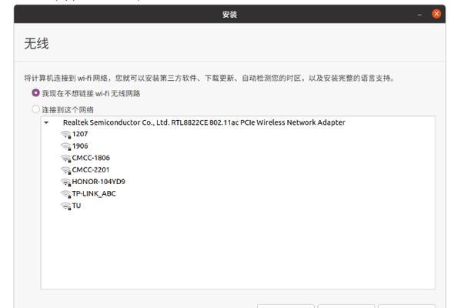Select the CMCC-1806 network entry

[91, 158]
